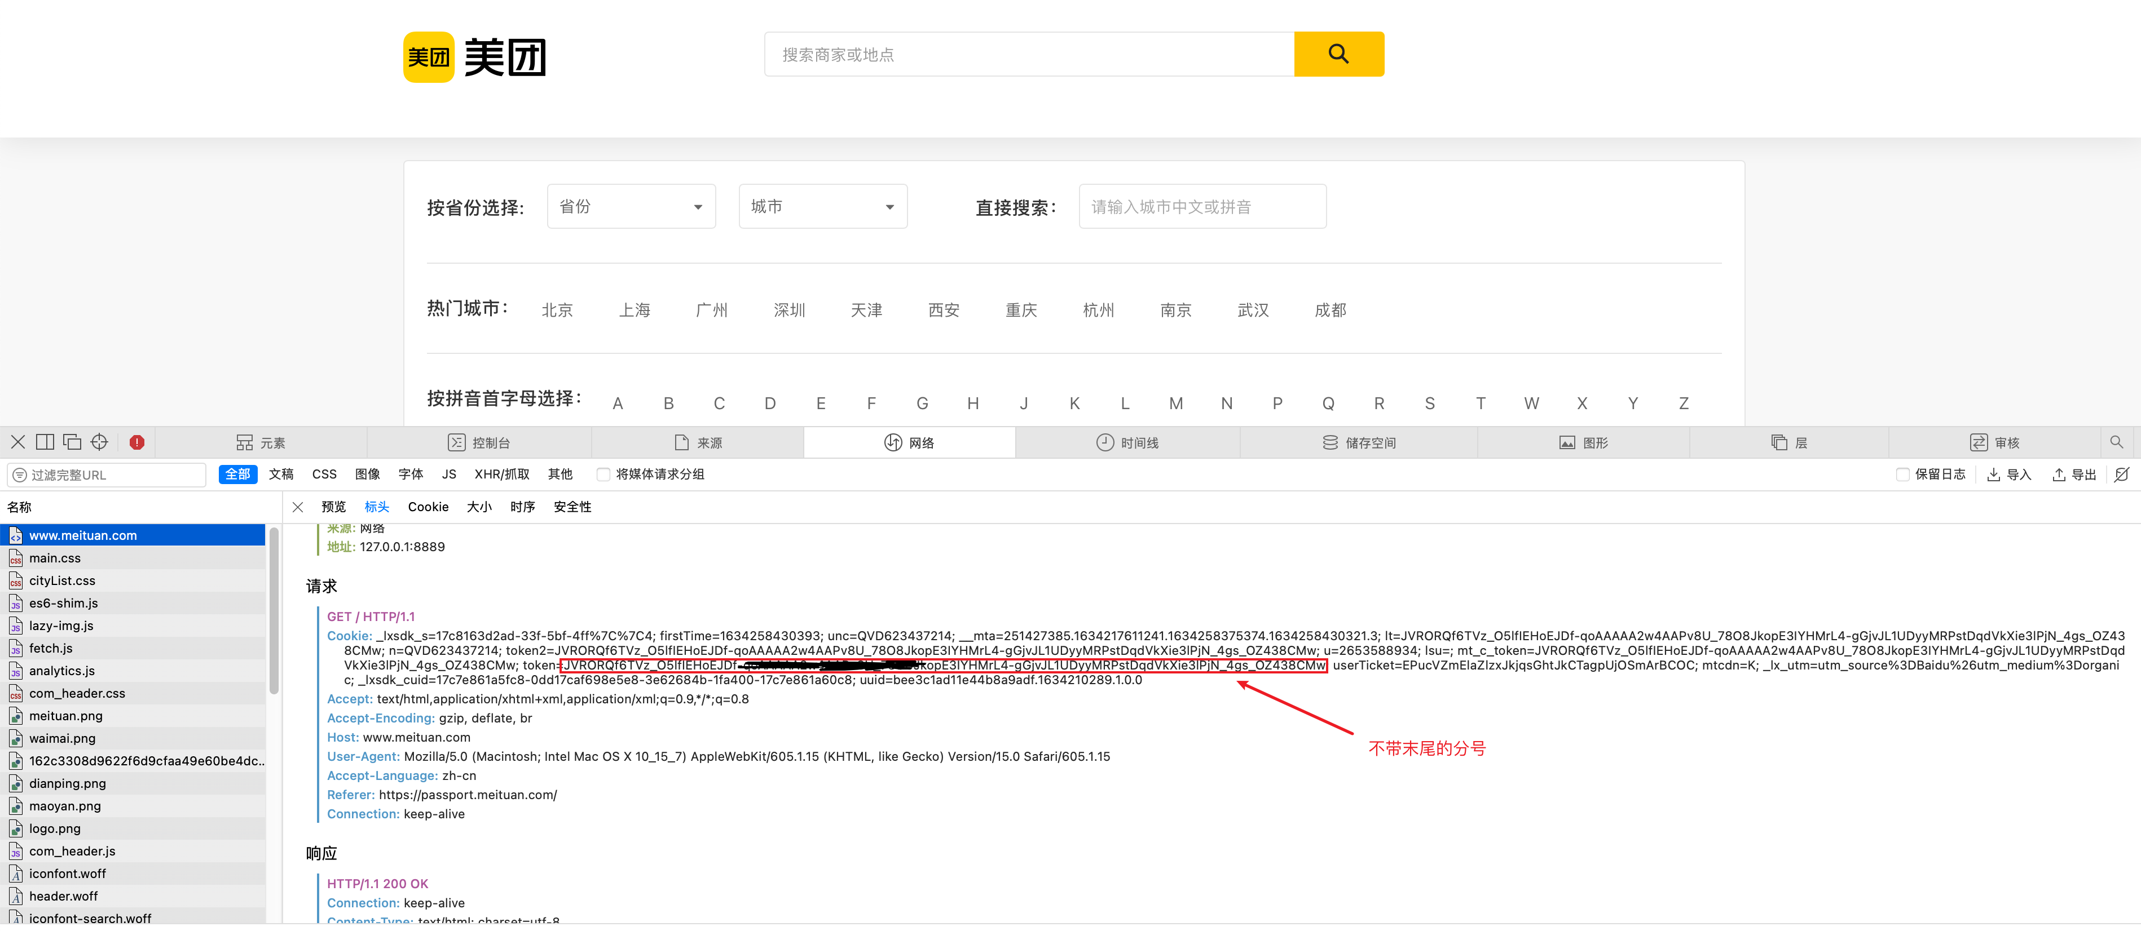Open the 控制台 Console tab
The width and height of the screenshot is (2141, 931).
tap(479, 442)
